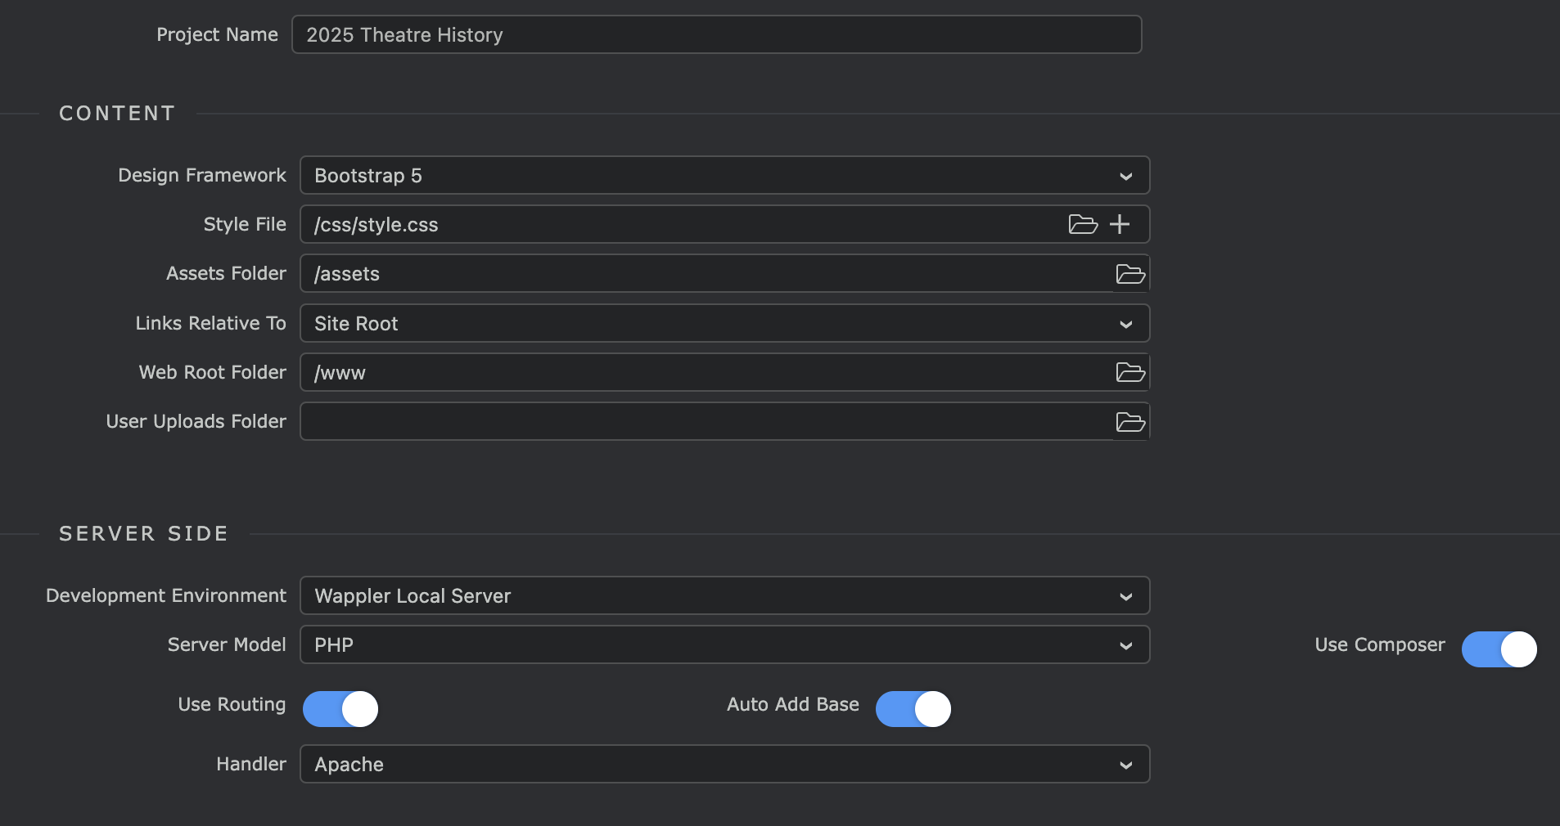Open the Design Framework dropdown

(x=724, y=176)
